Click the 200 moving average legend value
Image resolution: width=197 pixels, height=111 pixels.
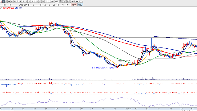click(12, 8)
